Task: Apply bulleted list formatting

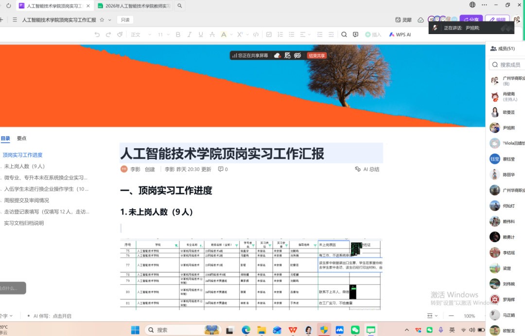Action: tap(292, 35)
